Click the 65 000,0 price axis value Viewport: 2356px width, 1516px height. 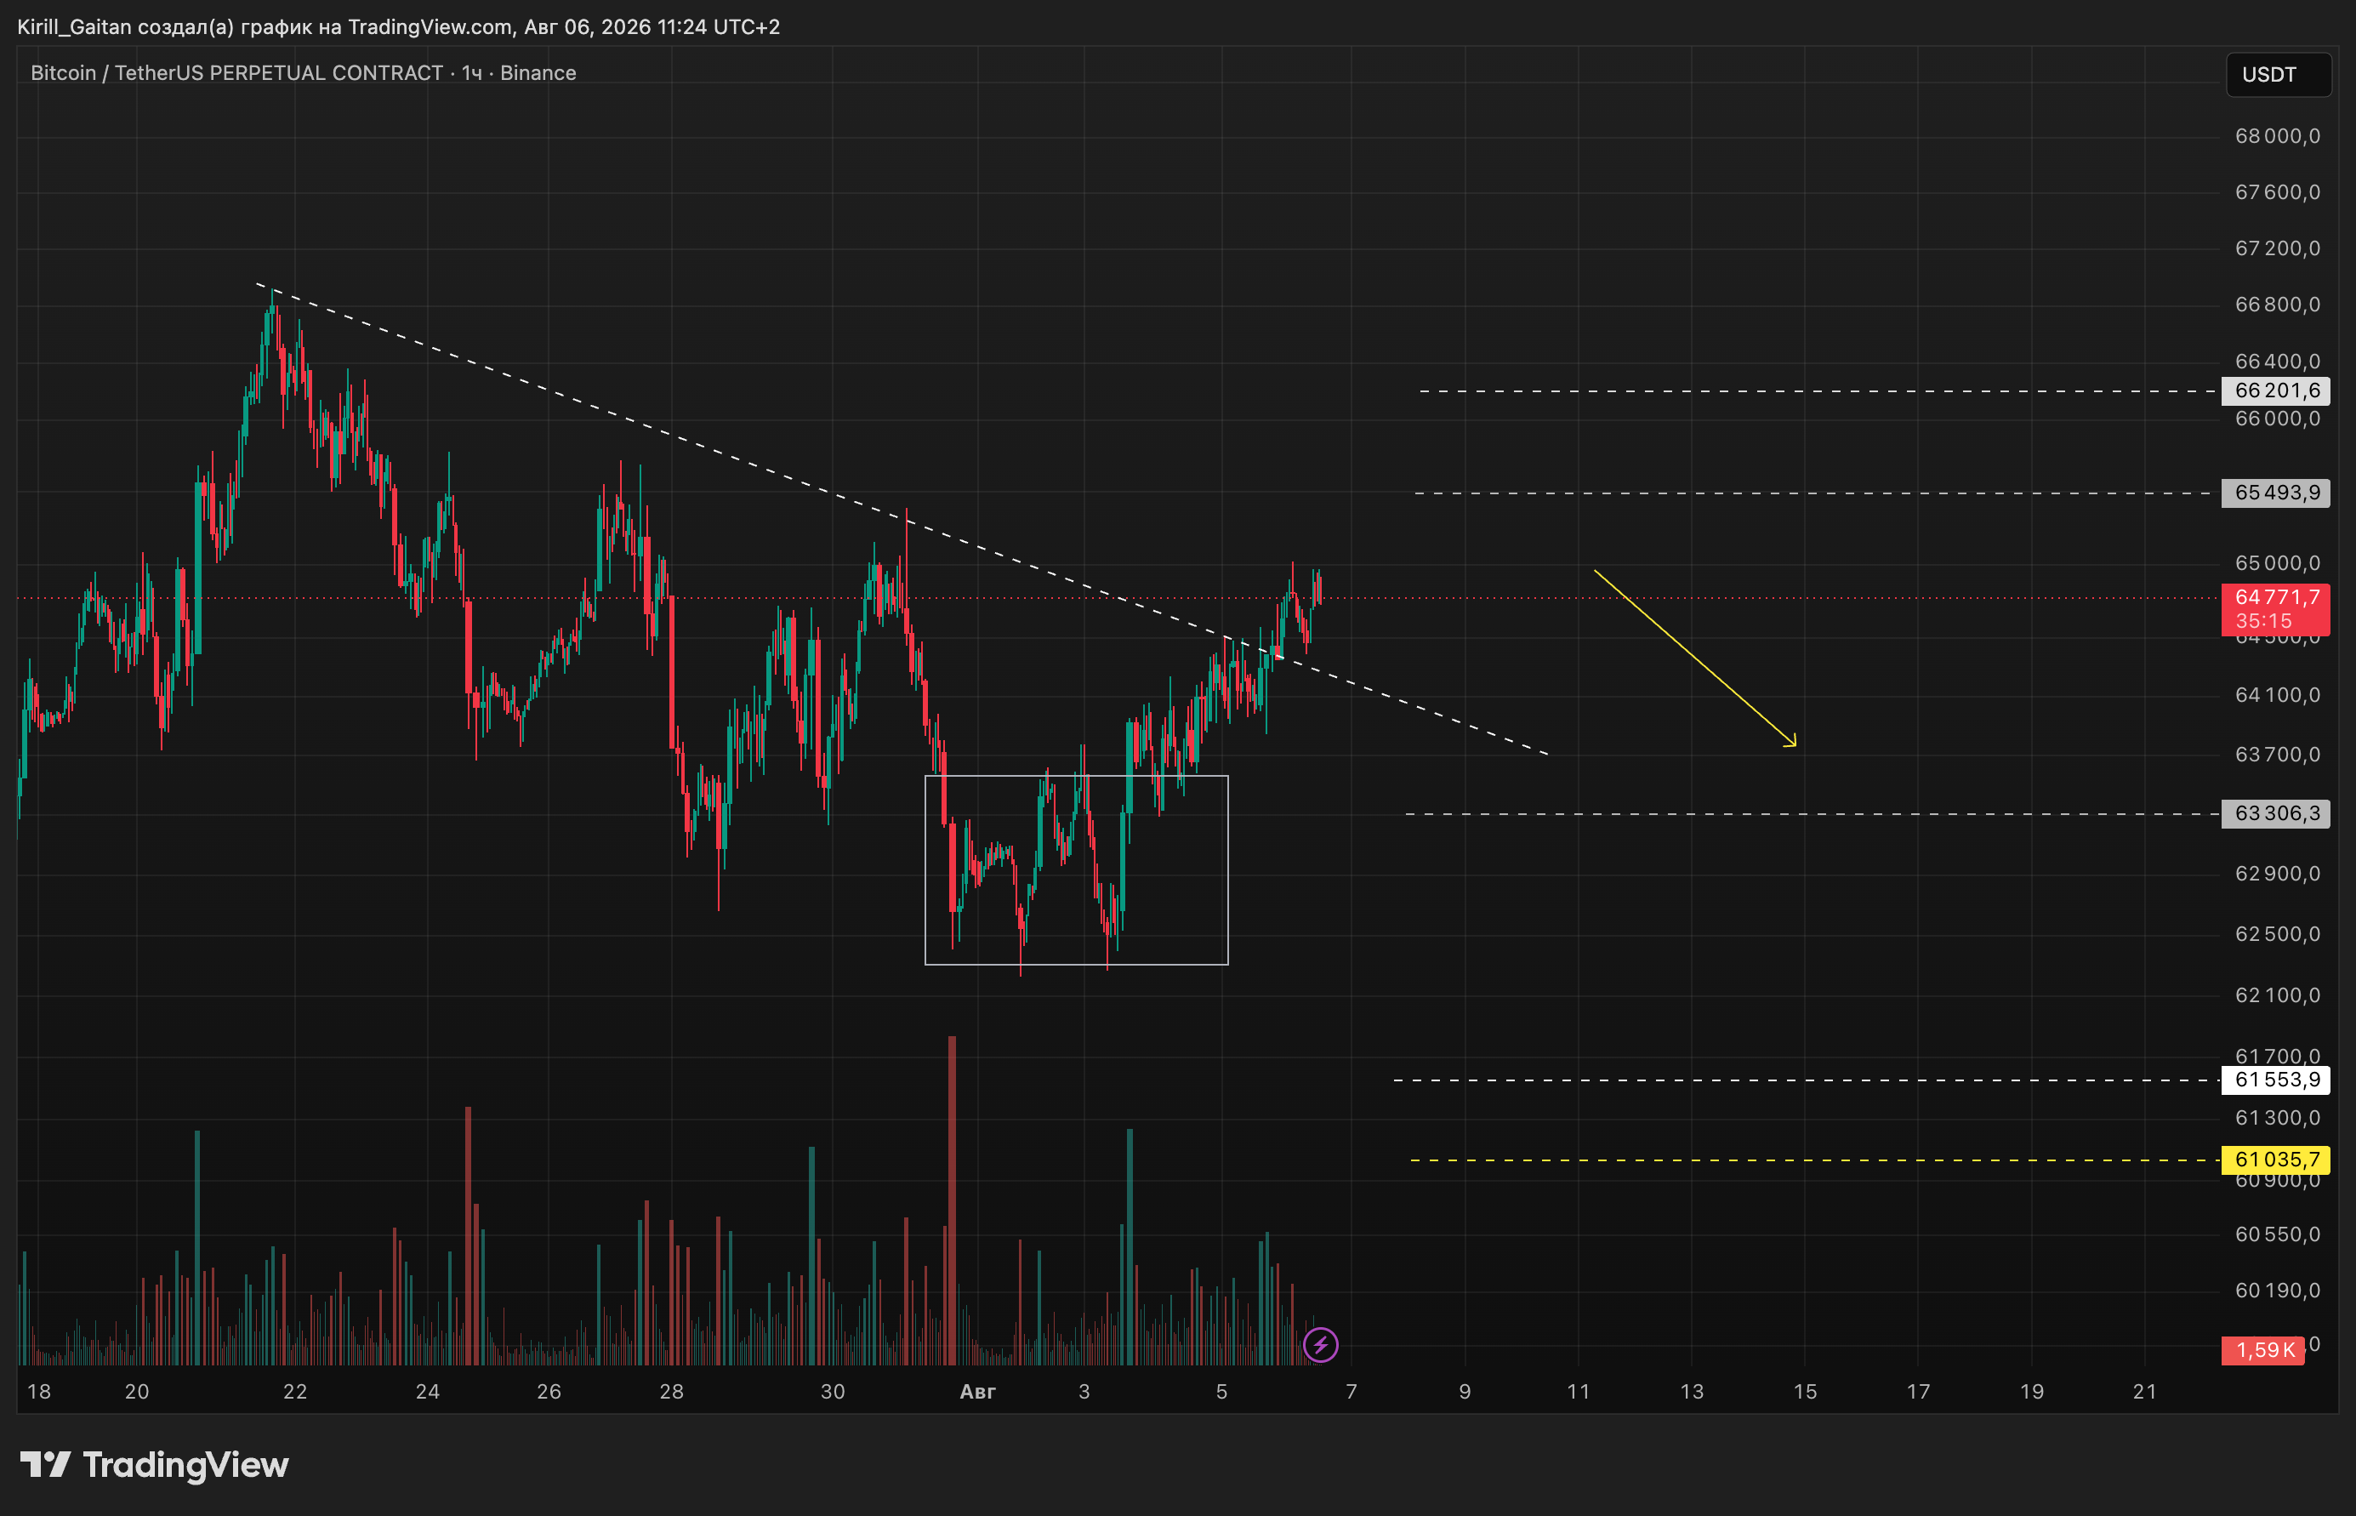(x=2277, y=563)
